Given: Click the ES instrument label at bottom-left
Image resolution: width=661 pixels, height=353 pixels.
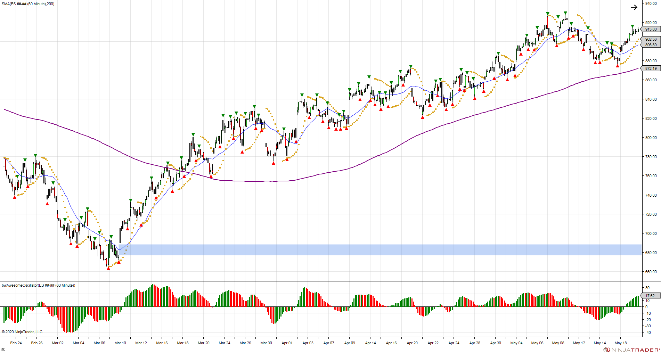Looking at the screenshot, I should 3,350.
